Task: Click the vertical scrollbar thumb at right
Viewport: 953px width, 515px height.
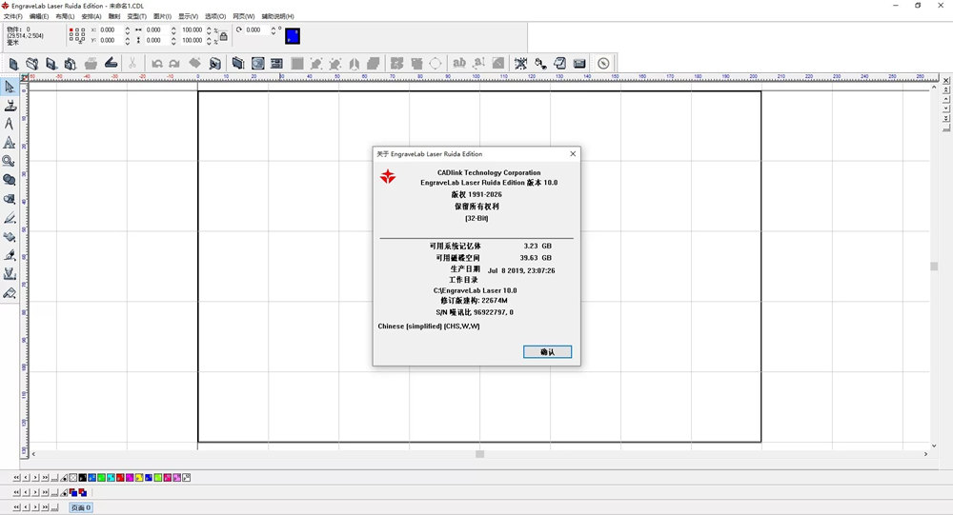Action: (x=934, y=266)
